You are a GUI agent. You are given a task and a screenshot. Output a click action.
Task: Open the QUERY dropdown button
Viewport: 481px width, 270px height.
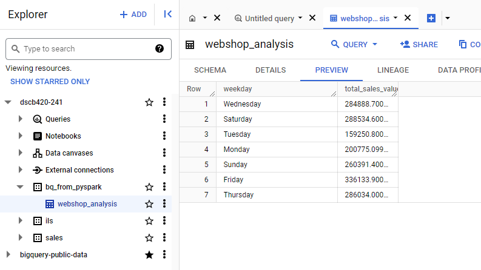tap(354, 44)
